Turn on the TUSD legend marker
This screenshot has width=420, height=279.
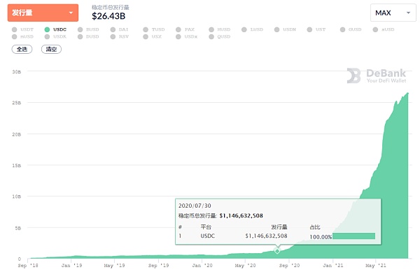146,29
